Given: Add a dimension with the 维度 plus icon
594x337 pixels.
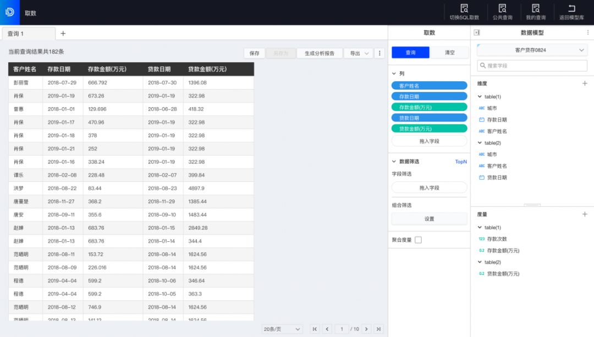Looking at the screenshot, I should 585,84.
